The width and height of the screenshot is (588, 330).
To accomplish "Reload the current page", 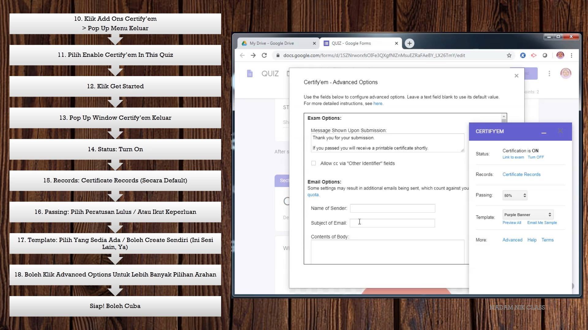I will coord(264,55).
